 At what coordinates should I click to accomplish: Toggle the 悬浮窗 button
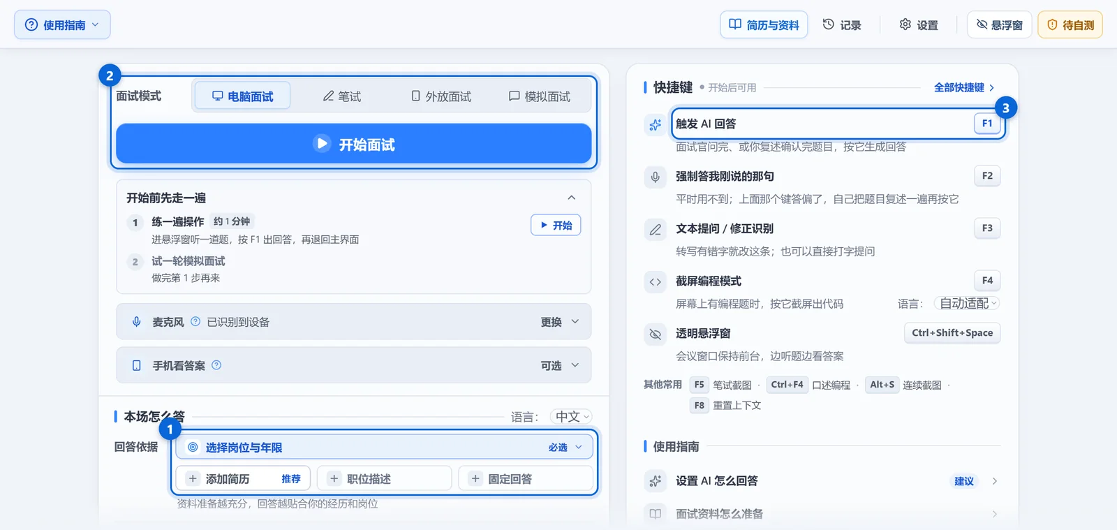coord(999,25)
